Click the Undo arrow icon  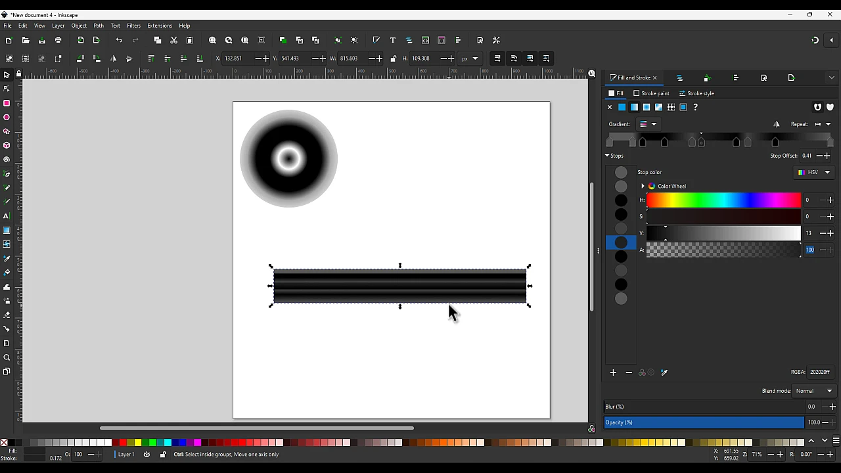click(x=119, y=41)
